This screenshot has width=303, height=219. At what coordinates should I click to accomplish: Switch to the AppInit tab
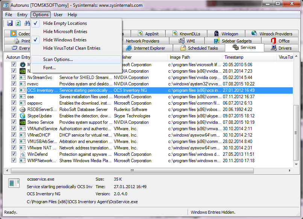(148, 33)
